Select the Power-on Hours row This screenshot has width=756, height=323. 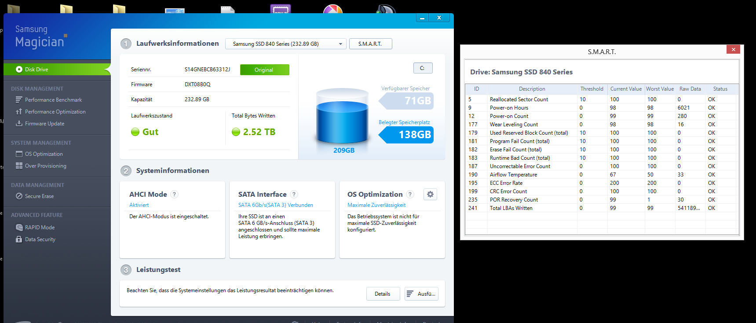(x=602, y=108)
